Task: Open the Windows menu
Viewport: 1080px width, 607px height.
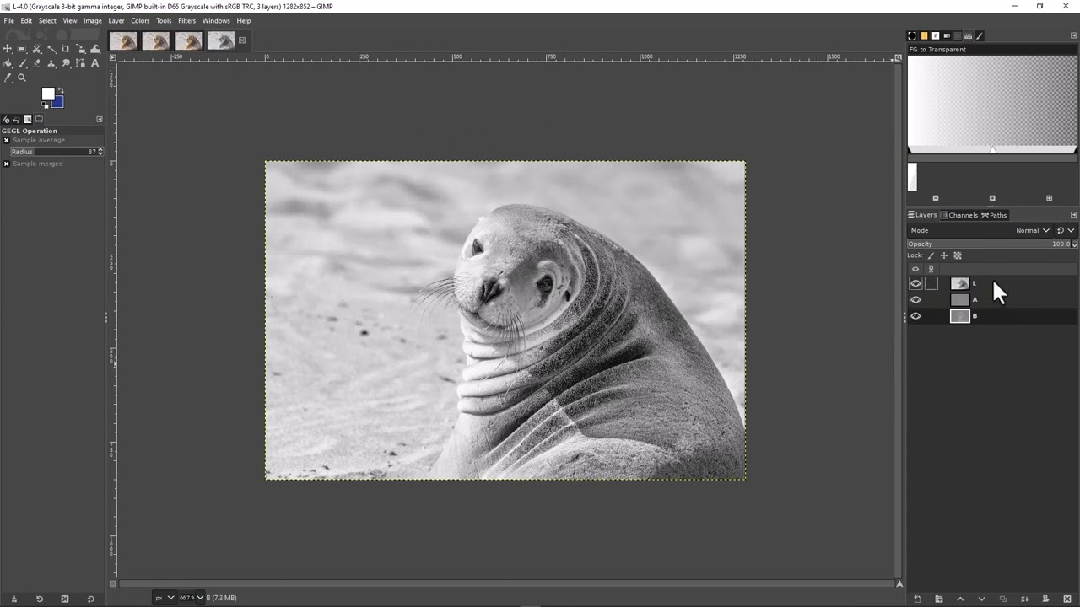Action: point(216,20)
